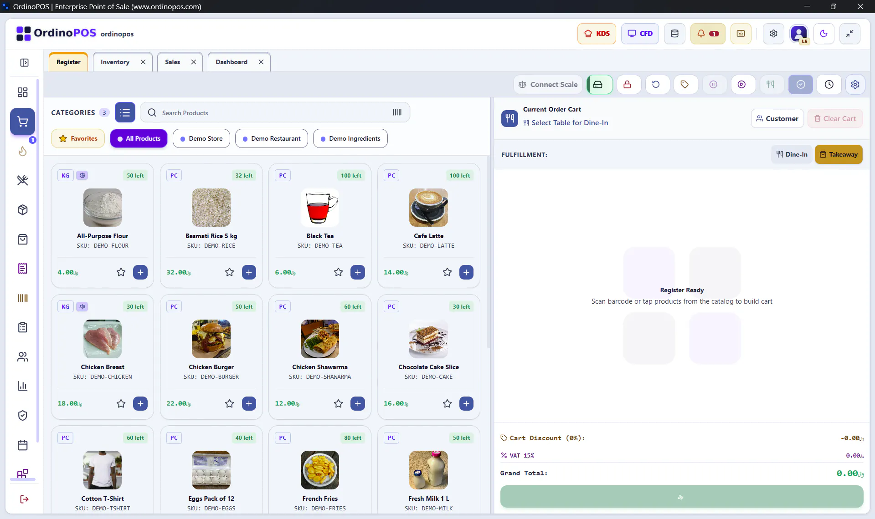Select All Products category filter

pyautogui.click(x=139, y=138)
